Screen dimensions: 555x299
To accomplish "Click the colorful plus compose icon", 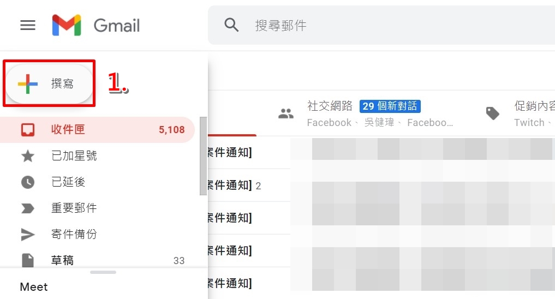I will coord(28,84).
